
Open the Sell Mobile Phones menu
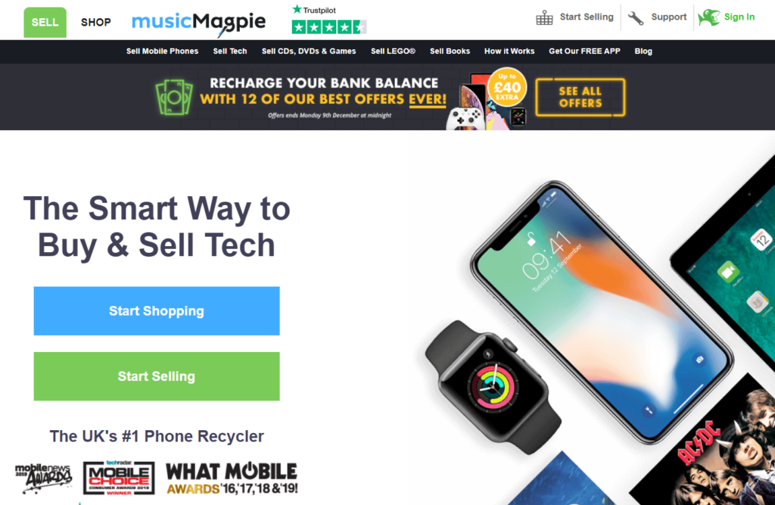pyautogui.click(x=162, y=51)
